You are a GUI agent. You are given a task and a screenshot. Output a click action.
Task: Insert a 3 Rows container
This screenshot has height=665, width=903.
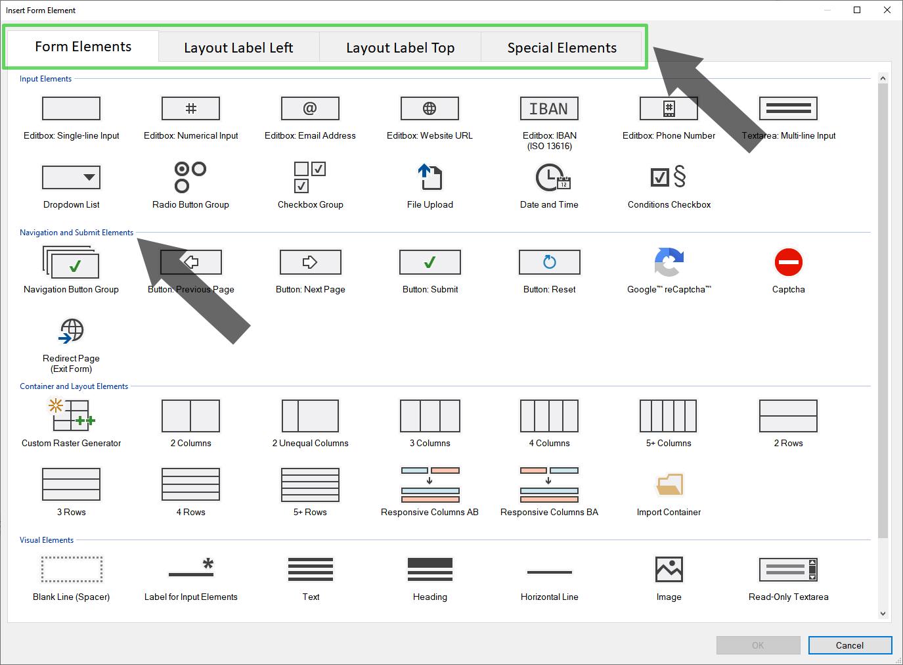click(x=71, y=492)
